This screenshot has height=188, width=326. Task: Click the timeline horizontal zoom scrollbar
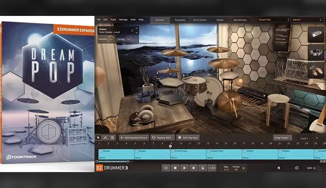click(x=112, y=161)
